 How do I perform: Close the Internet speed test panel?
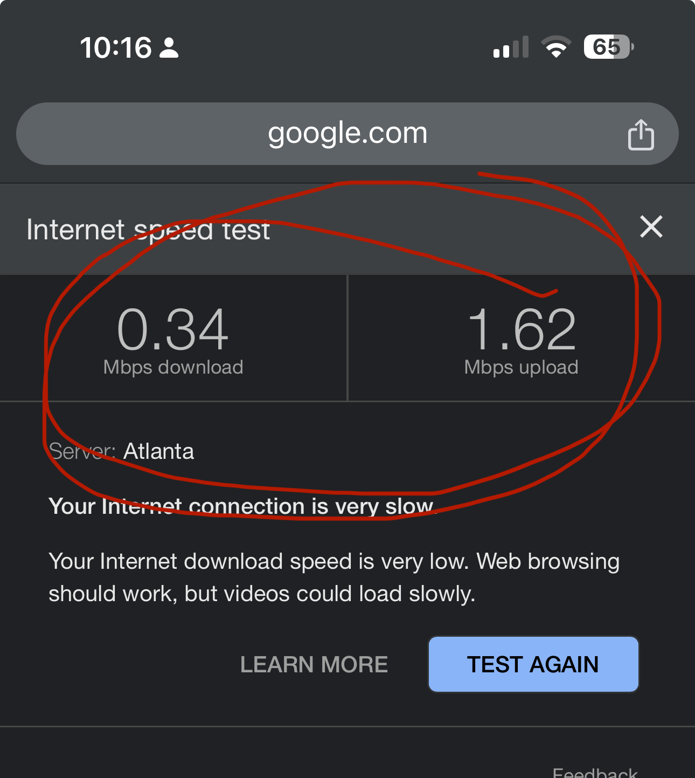tap(651, 226)
